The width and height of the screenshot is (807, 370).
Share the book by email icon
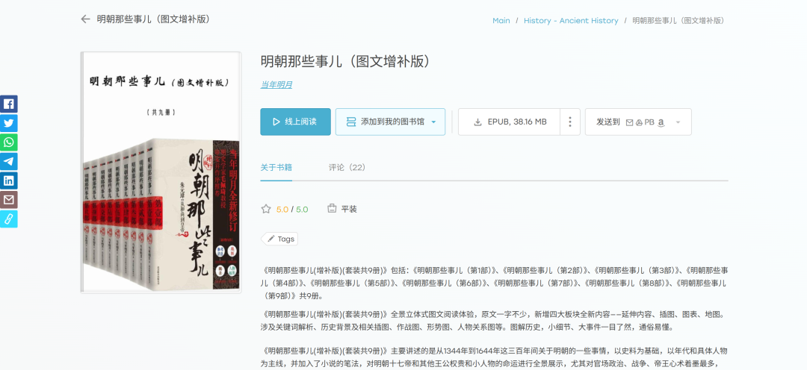(8, 200)
